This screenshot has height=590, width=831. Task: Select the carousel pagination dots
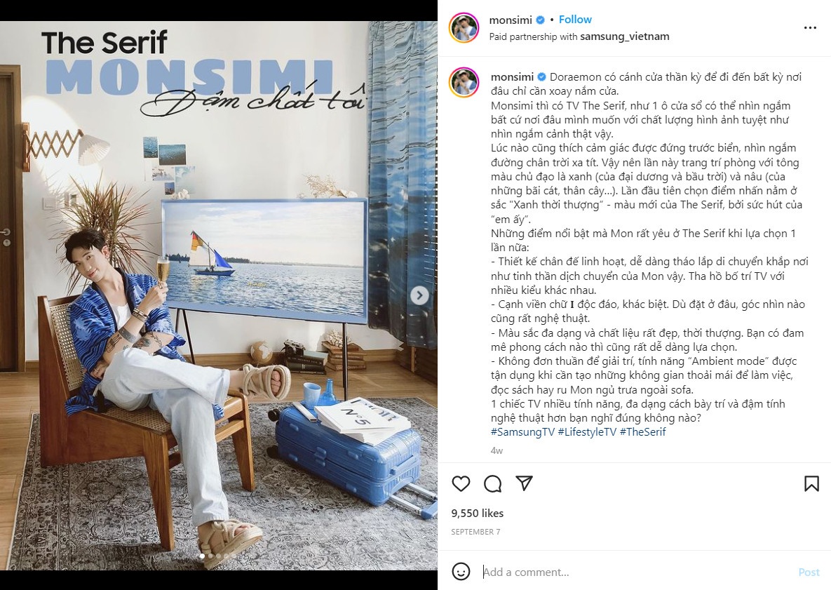218,556
